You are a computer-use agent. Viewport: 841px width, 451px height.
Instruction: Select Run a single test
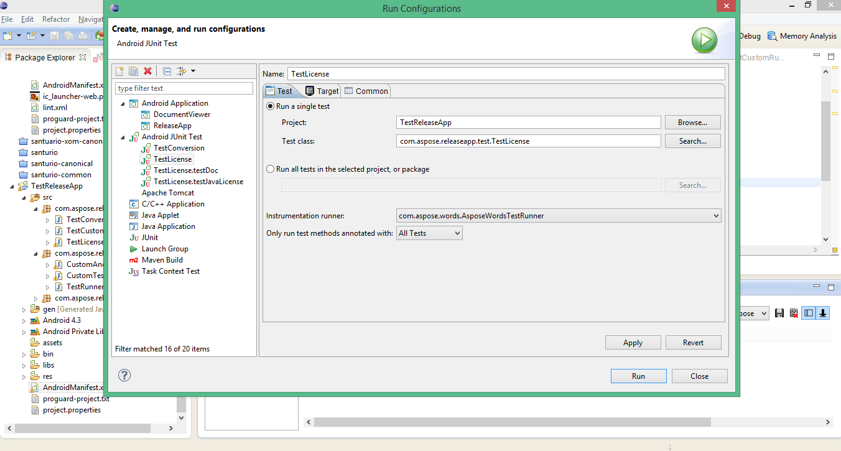tap(270, 106)
